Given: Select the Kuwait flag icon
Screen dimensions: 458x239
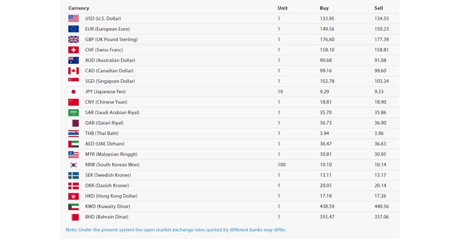Looking at the screenshot, I should click(x=74, y=206).
